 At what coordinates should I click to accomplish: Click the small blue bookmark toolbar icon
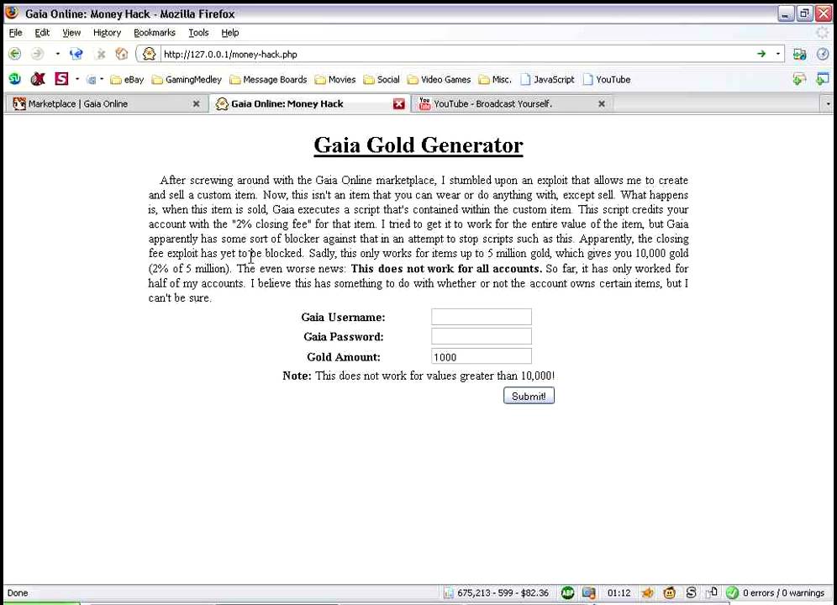click(92, 80)
